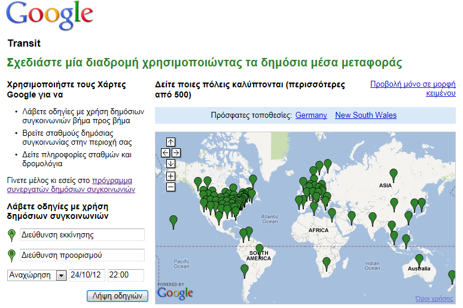Click the Transit heading text
Viewport: 463px width, 308px height.
click(x=24, y=44)
